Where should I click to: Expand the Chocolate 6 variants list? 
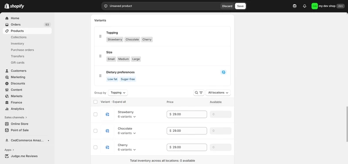click(127, 133)
